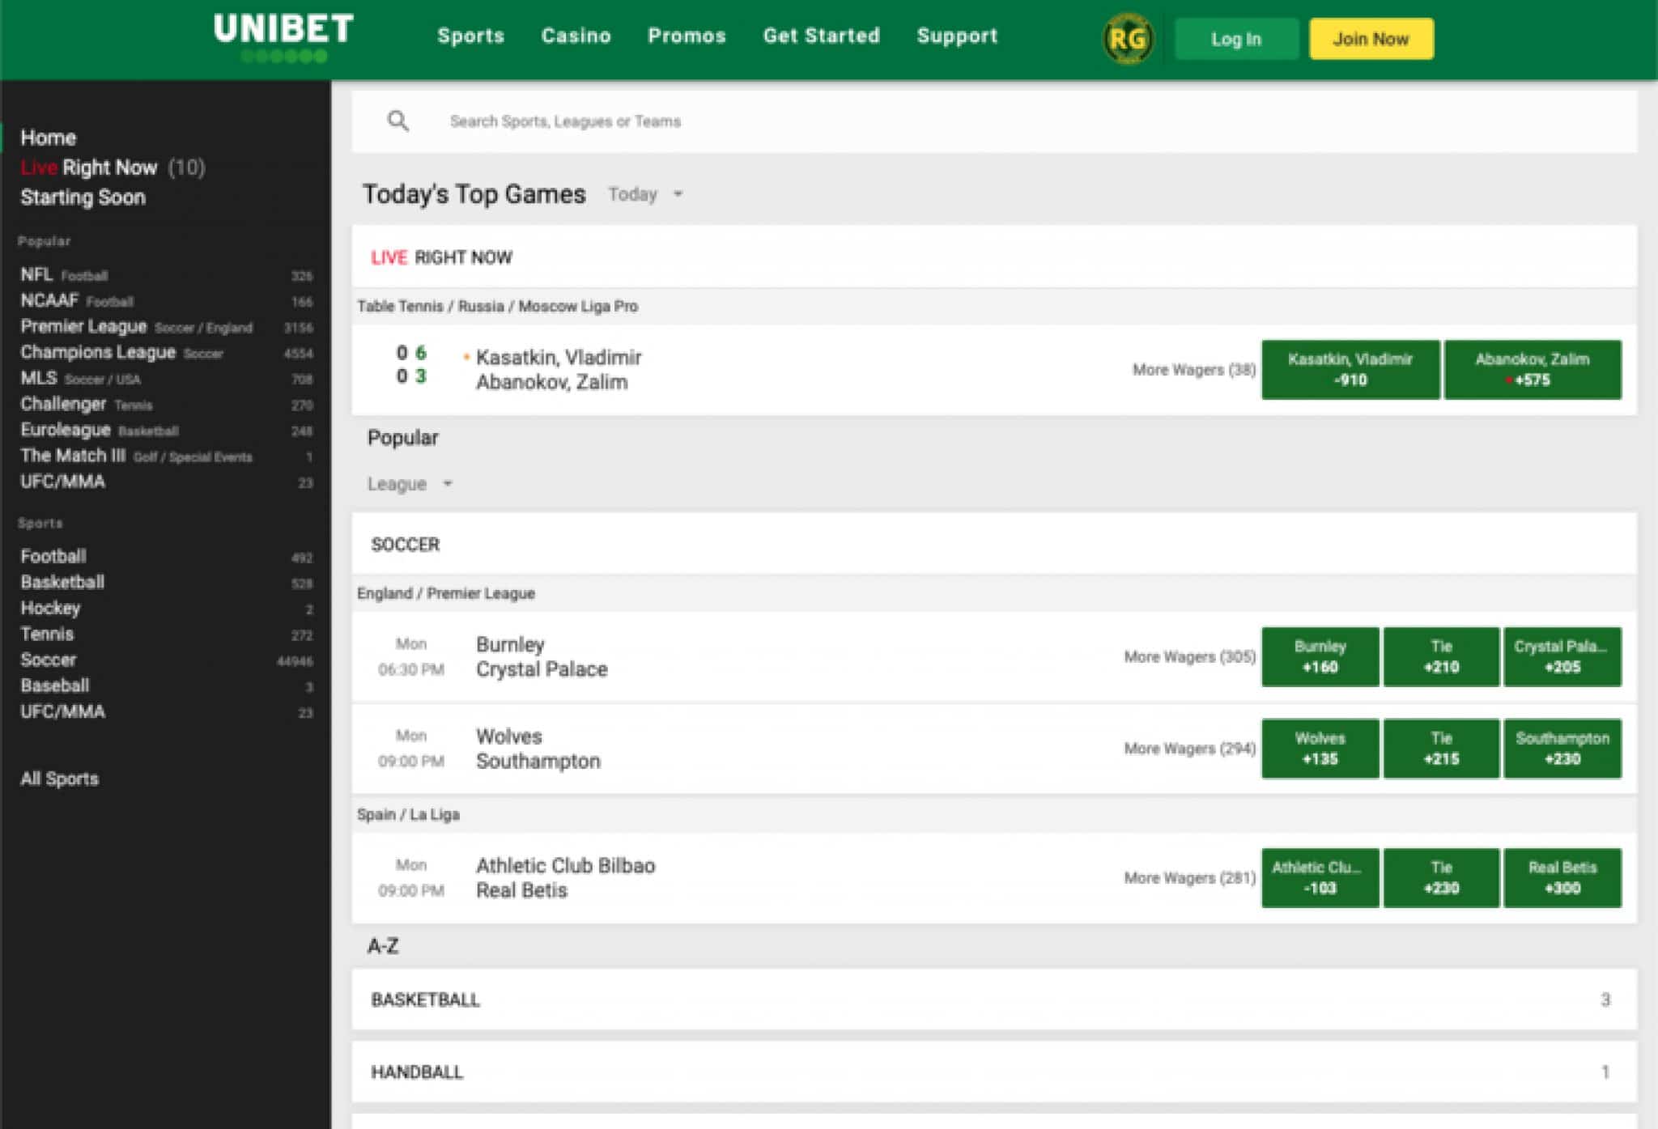Screen dimensions: 1658x1129
Task: Select Champions League in Popular list
Action: [166, 353]
